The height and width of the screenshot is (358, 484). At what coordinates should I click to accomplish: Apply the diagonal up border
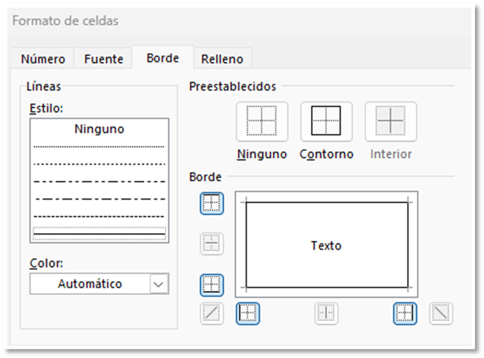click(212, 313)
